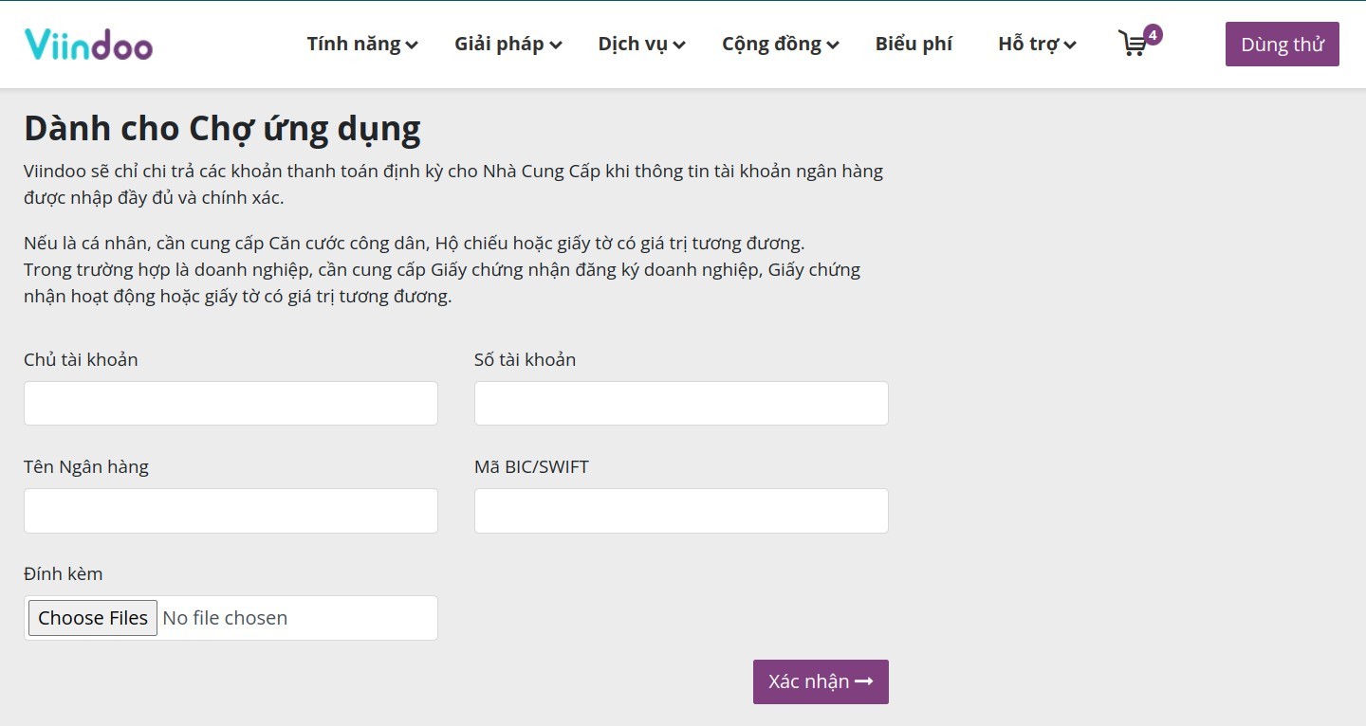Click the 'Dành cho Chợ ứng dụng' heading
This screenshot has width=1366, height=726.
(x=222, y=128)
